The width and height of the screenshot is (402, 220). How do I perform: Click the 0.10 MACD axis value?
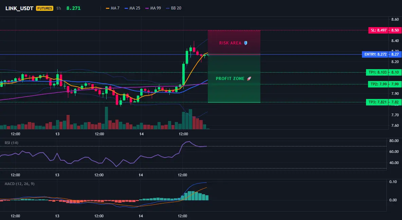393,182
